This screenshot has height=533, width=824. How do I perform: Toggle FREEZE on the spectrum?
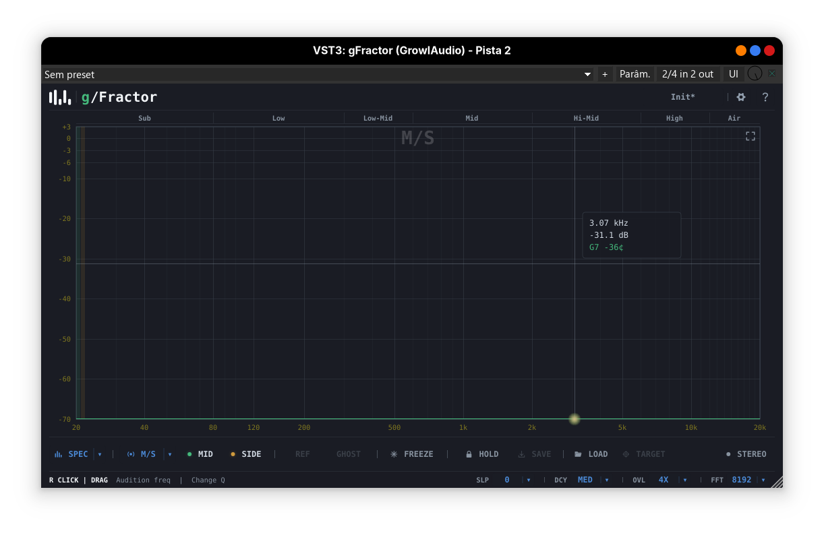click(x=412, y=454)
